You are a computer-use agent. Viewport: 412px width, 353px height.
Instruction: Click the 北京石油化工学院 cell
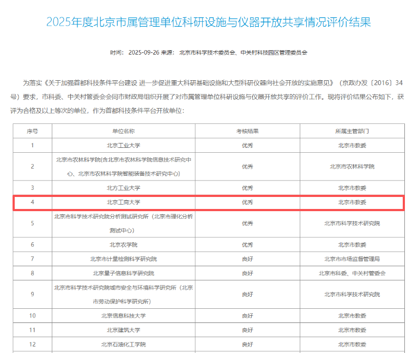(x=123, y=344)
